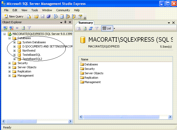The width and height of the screenshot is (177, 130).
Task: Expand the TesteBaseSQL2 database node
Action: (x=14, y=59)
